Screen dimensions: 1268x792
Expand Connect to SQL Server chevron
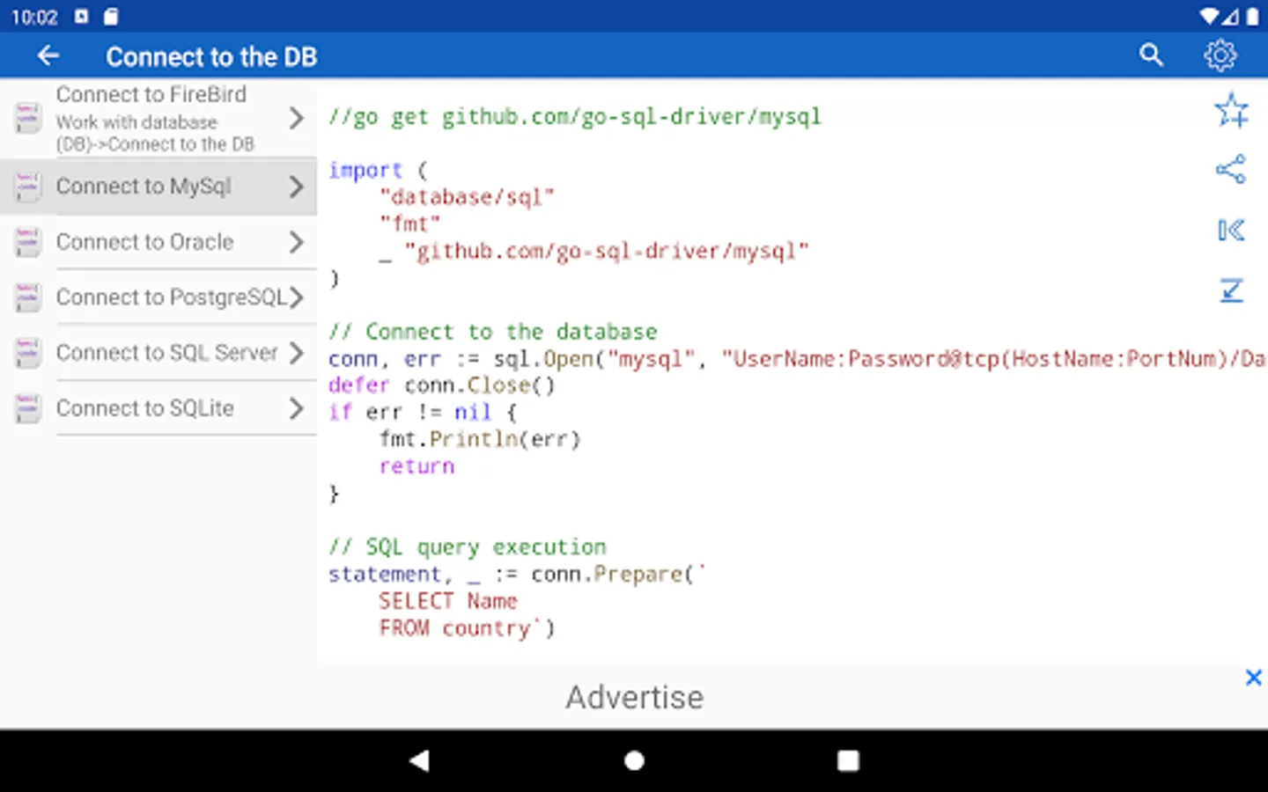(297, 353)
